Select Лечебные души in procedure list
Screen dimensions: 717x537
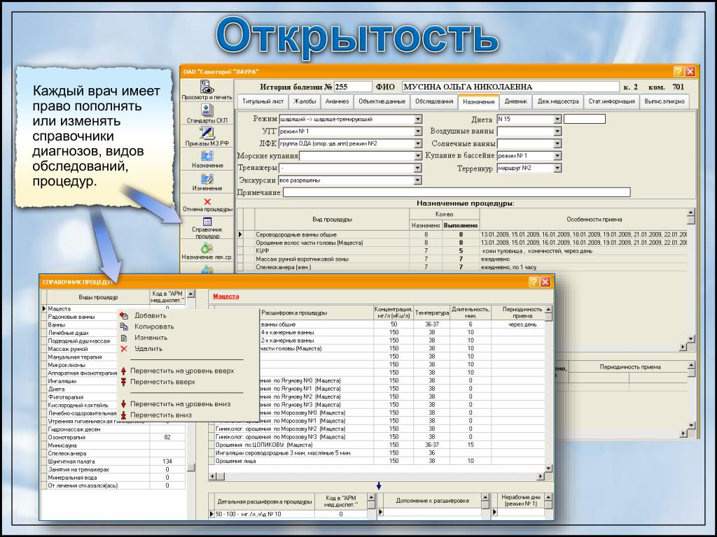tap(68, 333)
